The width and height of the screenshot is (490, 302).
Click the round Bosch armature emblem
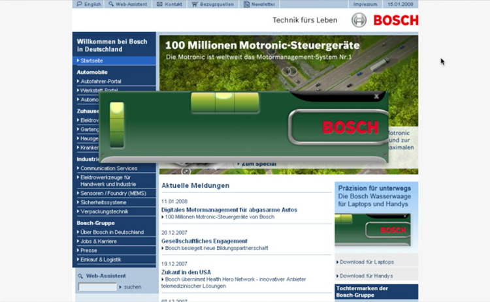[x=359, y=20]
